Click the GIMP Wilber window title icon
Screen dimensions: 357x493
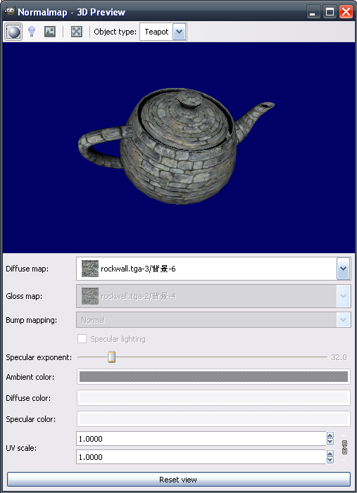coord(9,12)
